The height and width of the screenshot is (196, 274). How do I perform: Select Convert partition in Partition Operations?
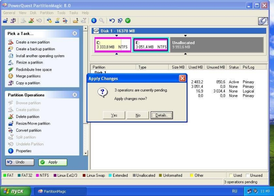pos(28,131)
